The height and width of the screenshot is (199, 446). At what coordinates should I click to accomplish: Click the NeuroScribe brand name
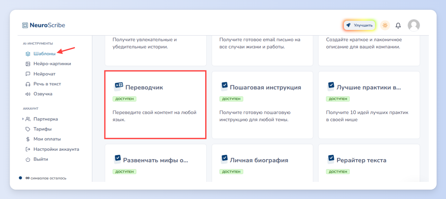pos(47,25)
